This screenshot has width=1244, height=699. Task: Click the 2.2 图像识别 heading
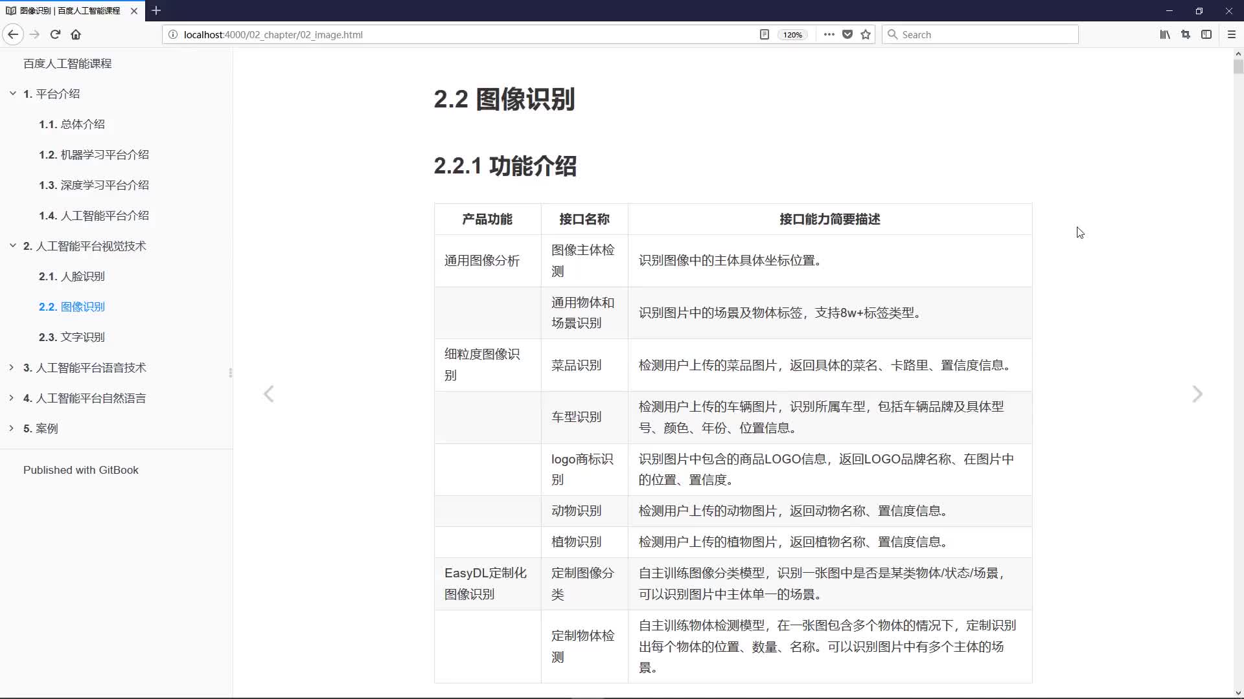click(x=504, y=99)
